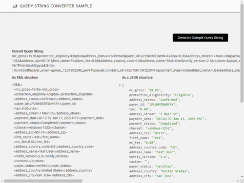This screenshot has width=244, height=183.
Task: Click the XML address_name Test User line
Action: click(47, 151)
